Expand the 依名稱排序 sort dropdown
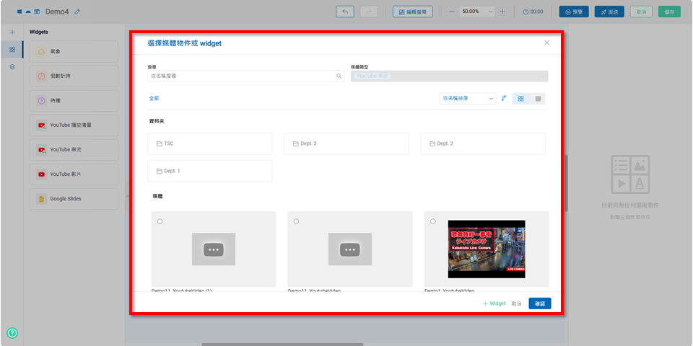 point(467,98)
